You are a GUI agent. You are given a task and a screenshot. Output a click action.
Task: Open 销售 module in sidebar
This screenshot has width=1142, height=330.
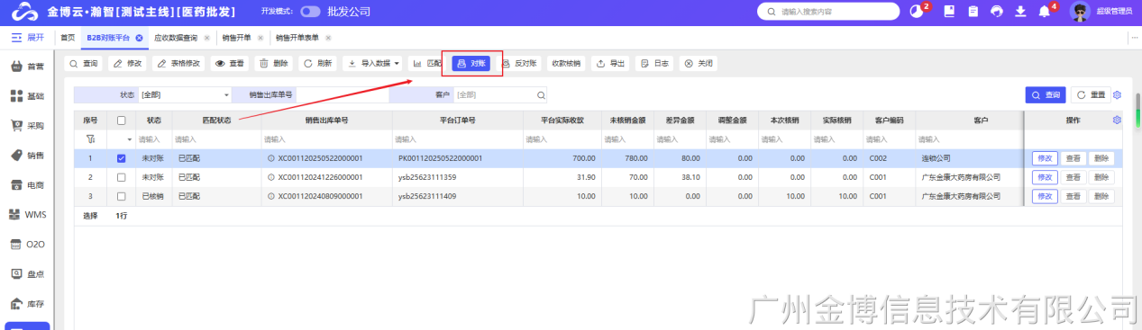(x=27, y=155)
